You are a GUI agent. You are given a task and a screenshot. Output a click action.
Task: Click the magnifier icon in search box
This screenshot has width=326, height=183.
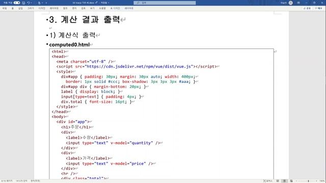pyautogui.click(x=138, y=3)
